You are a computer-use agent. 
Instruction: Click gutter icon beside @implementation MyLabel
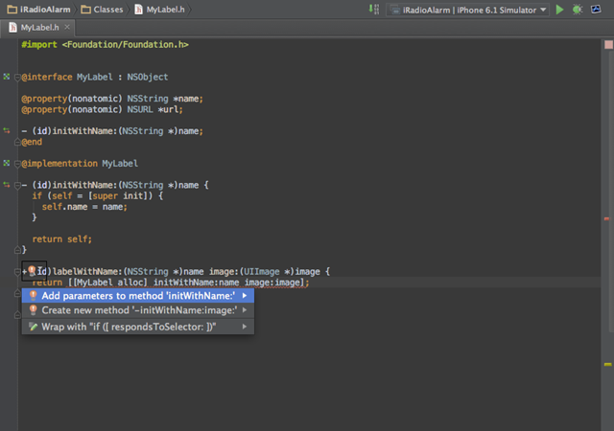7,163
